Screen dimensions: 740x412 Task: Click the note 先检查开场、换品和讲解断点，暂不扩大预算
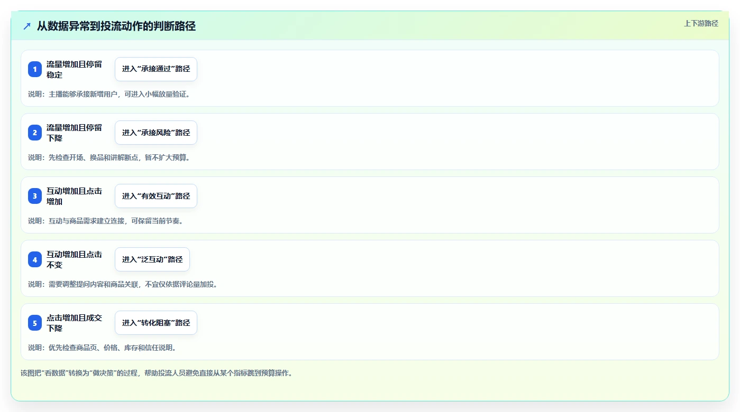pyautogui.click(x=109, y=157)
